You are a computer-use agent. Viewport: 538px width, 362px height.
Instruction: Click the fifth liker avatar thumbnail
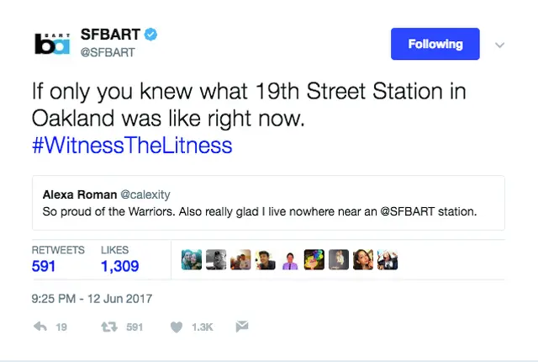(289, 260)
